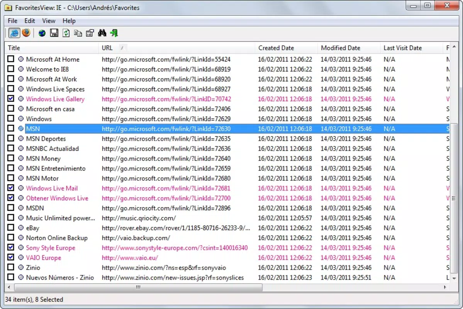Click created date 16/02/2011 12:05:57
This screenshot has width=463, height=309.
tap(285, 218)
